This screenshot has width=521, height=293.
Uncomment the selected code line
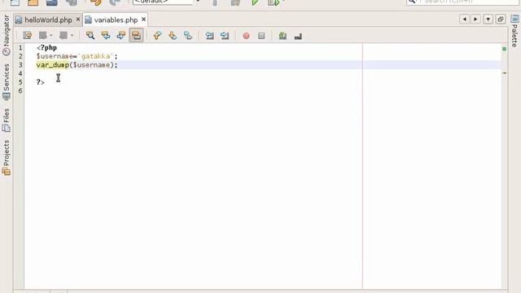tap(298, 36)
